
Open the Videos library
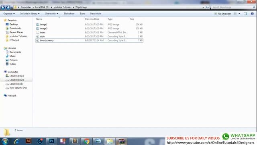click(13, 64)
